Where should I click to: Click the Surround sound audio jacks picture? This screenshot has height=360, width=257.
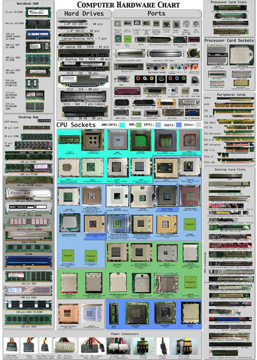click(156, 67)
